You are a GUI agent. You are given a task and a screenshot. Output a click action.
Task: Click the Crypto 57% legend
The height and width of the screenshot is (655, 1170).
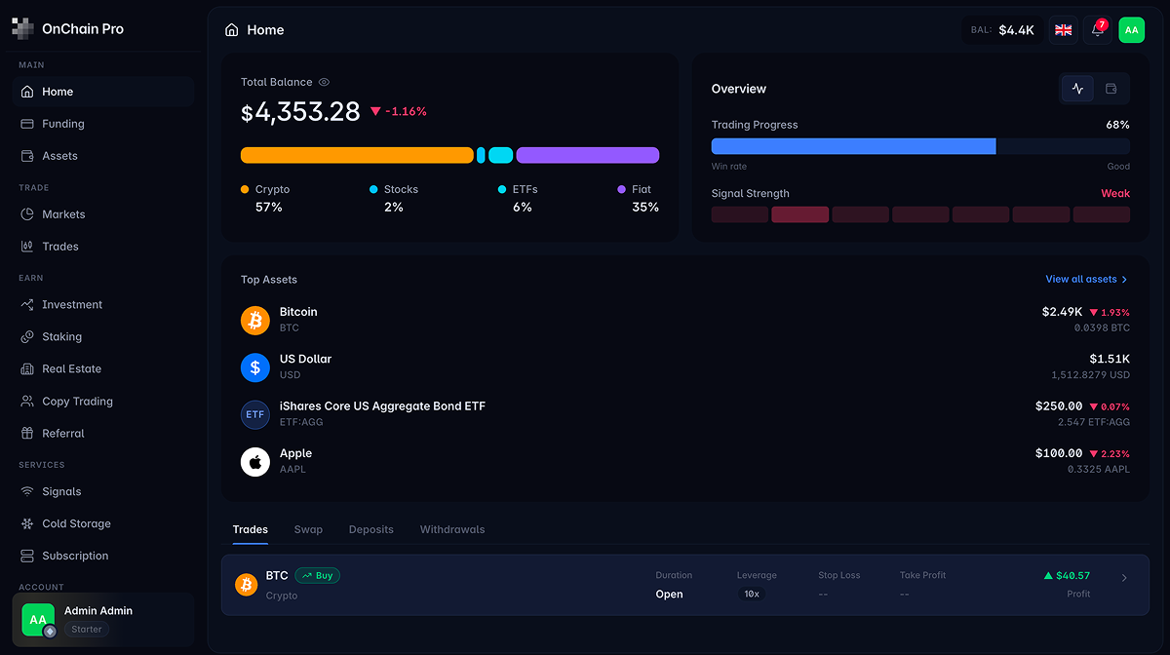(265, 198)
